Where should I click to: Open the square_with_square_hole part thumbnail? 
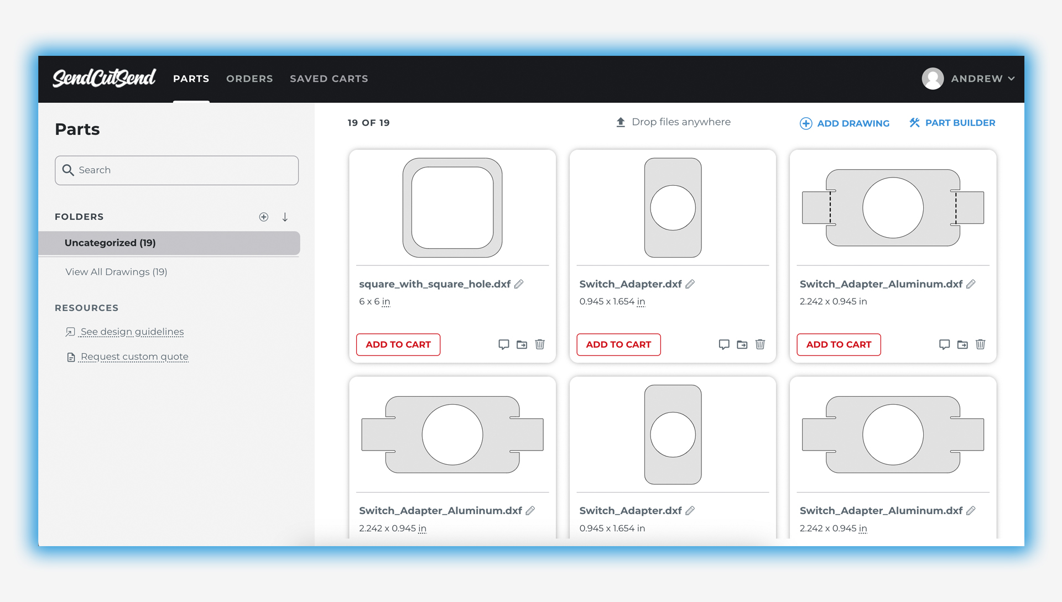[x=452, y=208]
